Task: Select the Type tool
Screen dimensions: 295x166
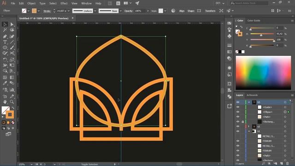Action: coord(5,42)
